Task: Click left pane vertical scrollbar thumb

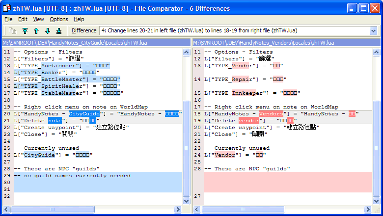Action: click(x=187, y=148)
